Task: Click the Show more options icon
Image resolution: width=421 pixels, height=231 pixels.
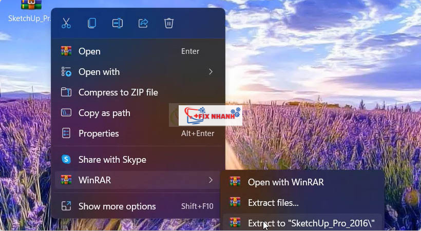Action: [66, 206]
